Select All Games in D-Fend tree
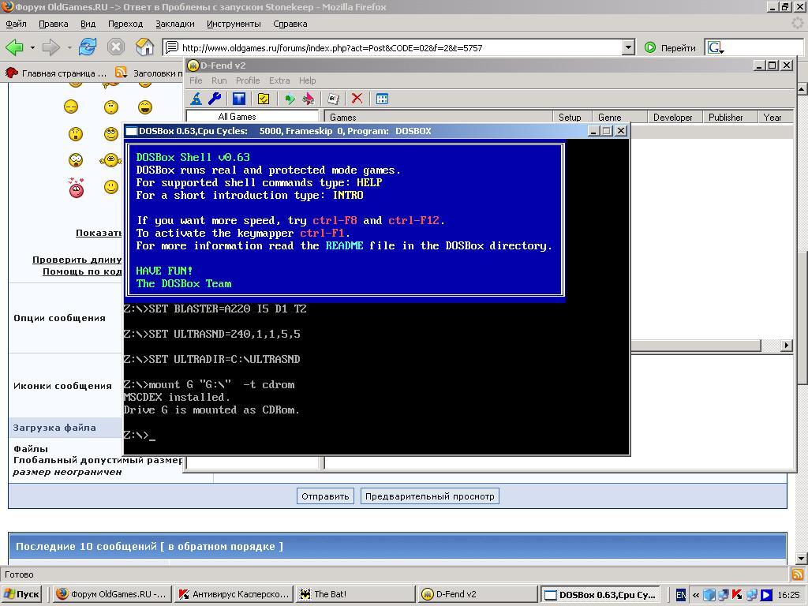 pos(237,117)
